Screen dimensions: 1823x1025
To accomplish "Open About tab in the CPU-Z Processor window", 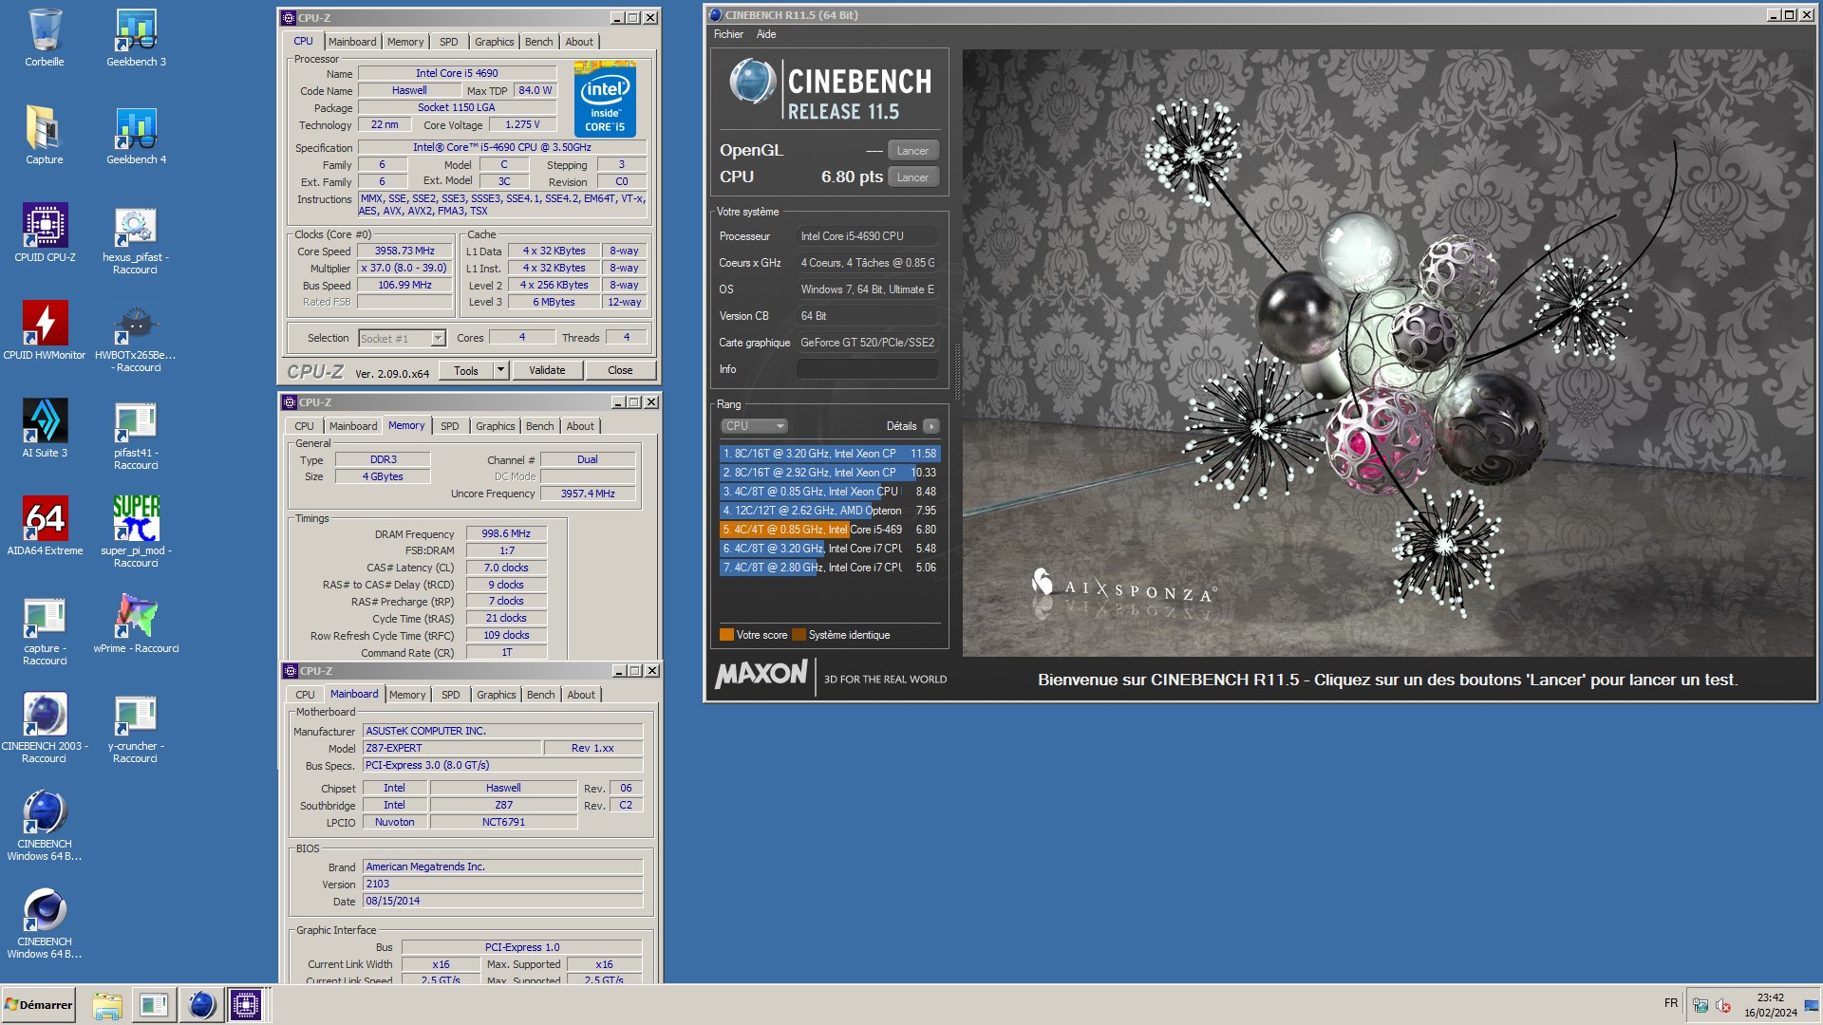I will point(579,42).
